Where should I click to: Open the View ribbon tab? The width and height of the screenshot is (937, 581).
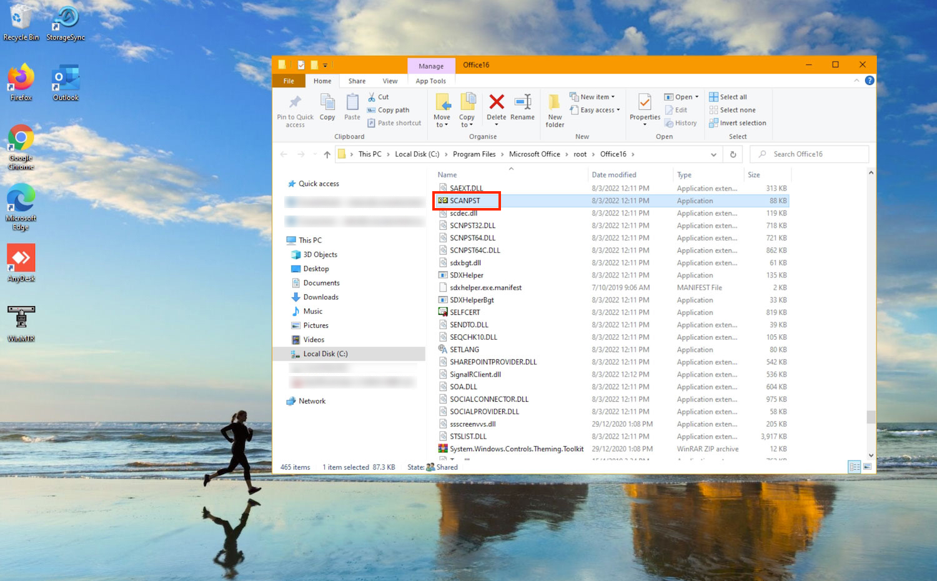click(x=390, y=81)
